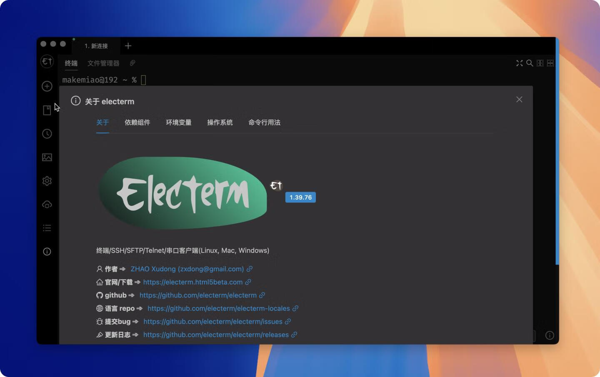The width and height of the screenshot is (600, 377).
Task: Open setting sync via the cloud icon
Action: tap(47, 205)
